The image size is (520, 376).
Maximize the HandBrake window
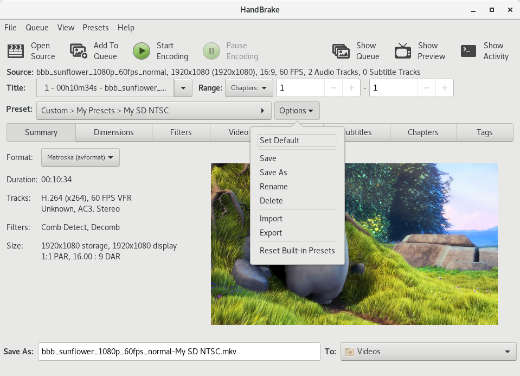tap(492, 10)
